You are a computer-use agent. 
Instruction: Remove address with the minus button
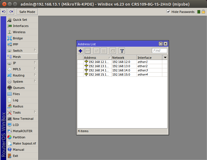(88, 51)
